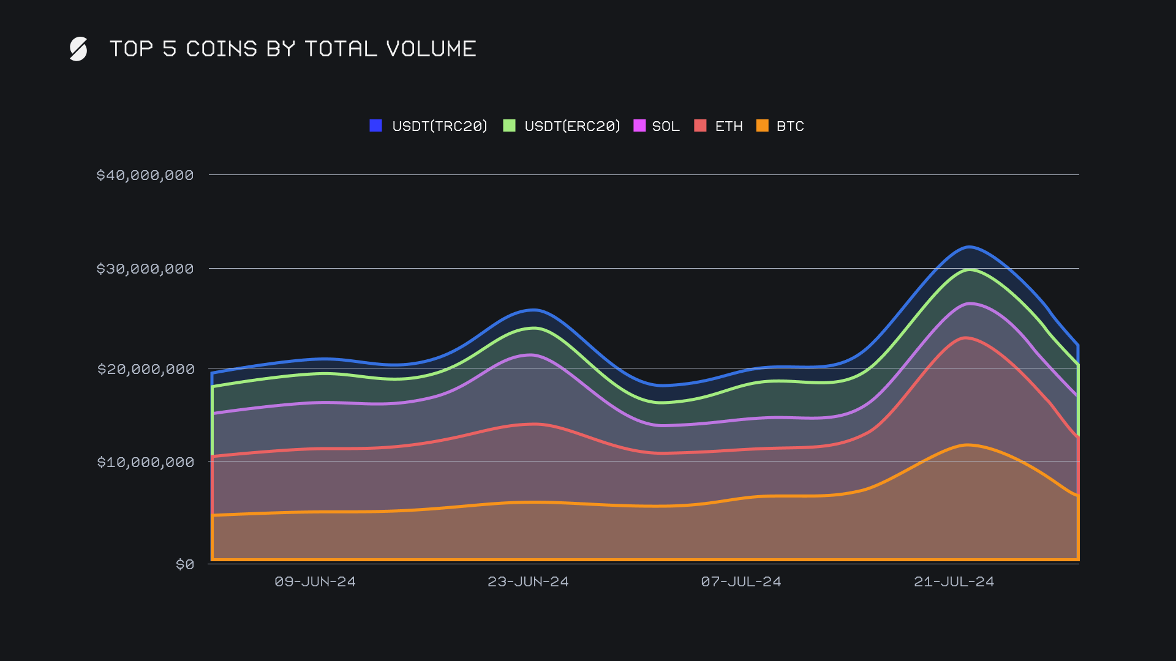Screen dimensions: 1176x661
Task: Toggle the SOL legend text
Action: pyautogui.click(x=666, y=126)
